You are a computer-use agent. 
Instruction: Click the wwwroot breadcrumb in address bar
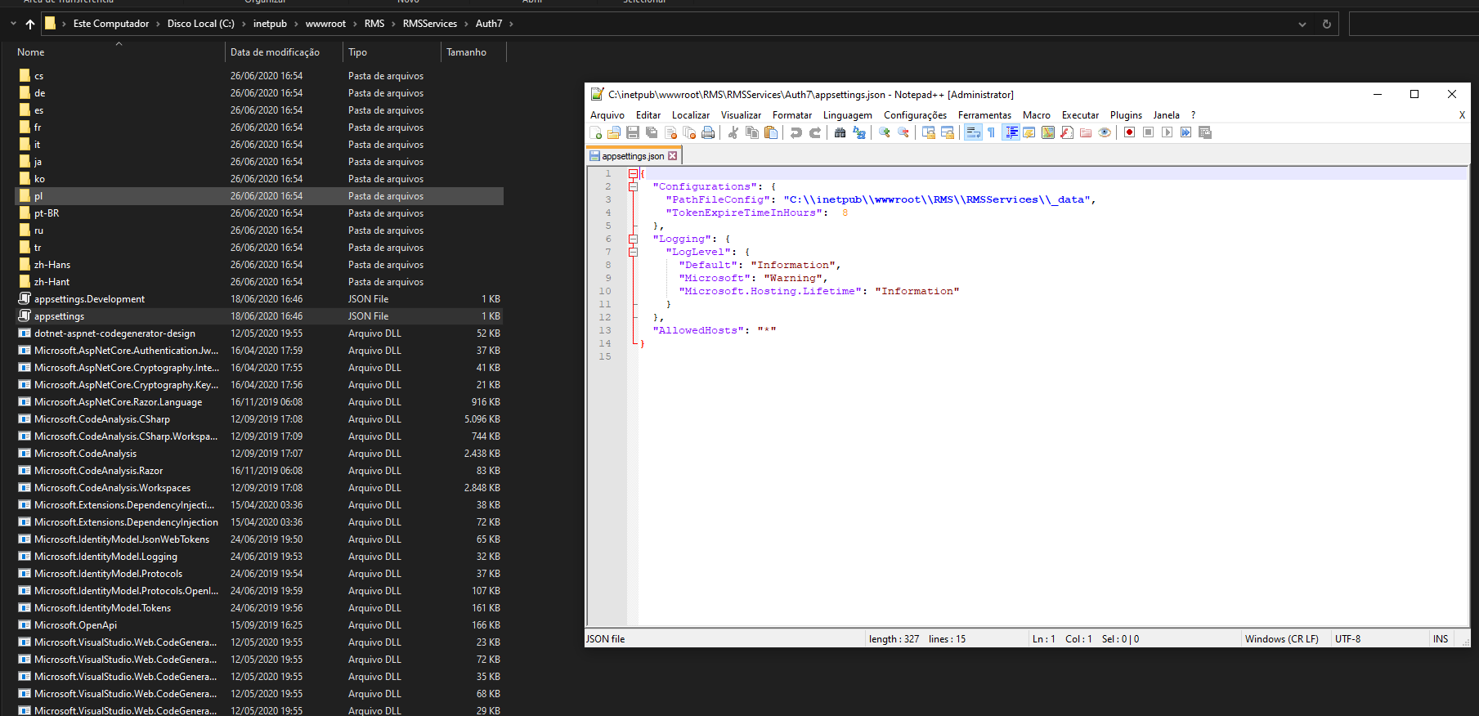(325, 24)
